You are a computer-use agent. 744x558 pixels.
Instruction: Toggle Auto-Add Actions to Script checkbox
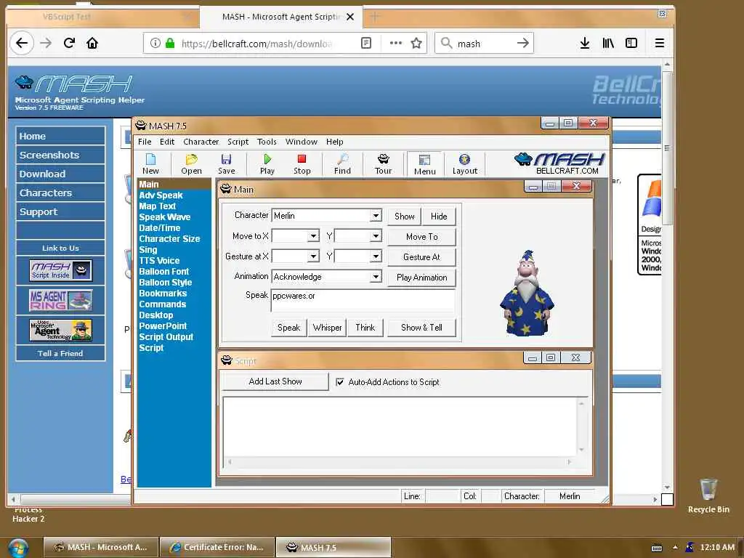click(x=340, y=382)
